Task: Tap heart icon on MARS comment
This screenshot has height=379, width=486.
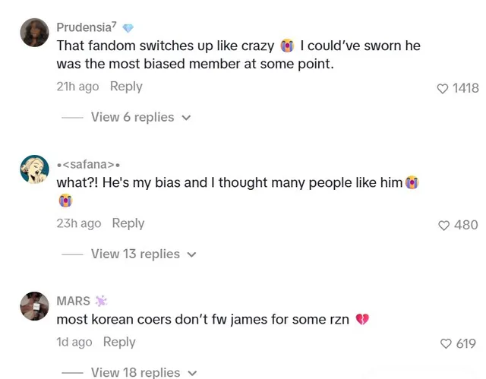Action: coord(446,343)
